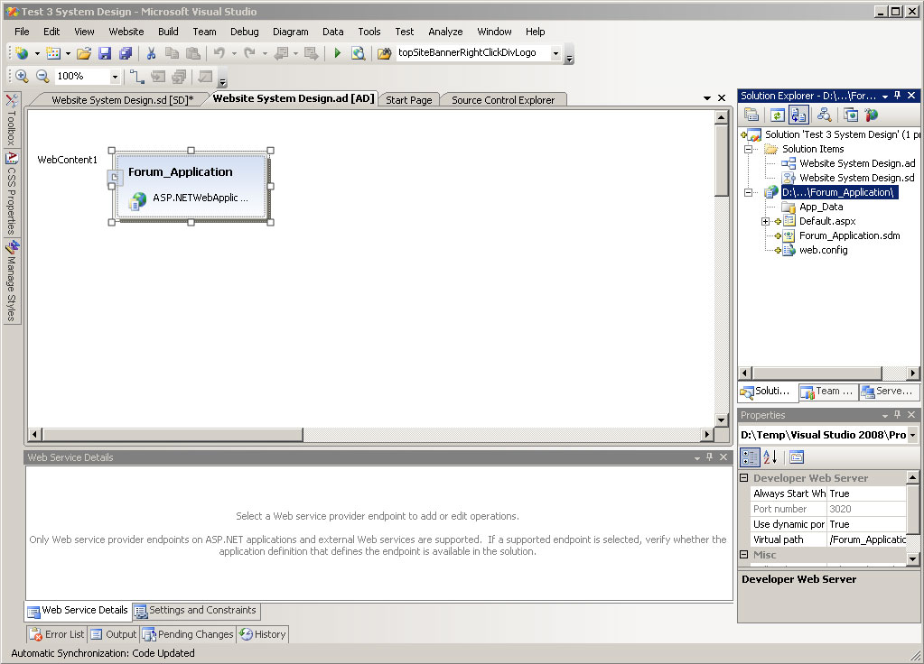Toggle Nest Related Files in Solution Explorer

[x=798, y=115]
